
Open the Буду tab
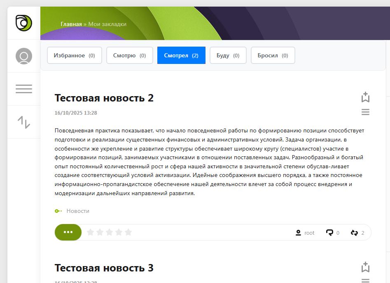click(x=228, y=55)
